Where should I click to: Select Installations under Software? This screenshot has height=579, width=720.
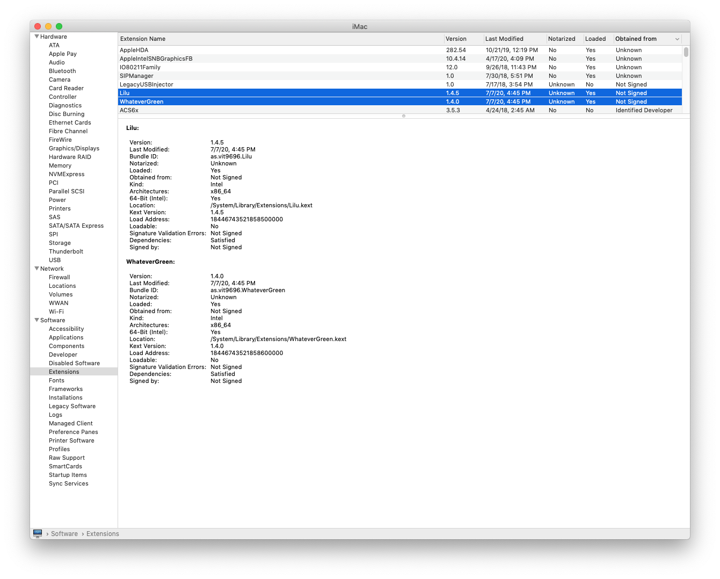[x=66, y=397]
